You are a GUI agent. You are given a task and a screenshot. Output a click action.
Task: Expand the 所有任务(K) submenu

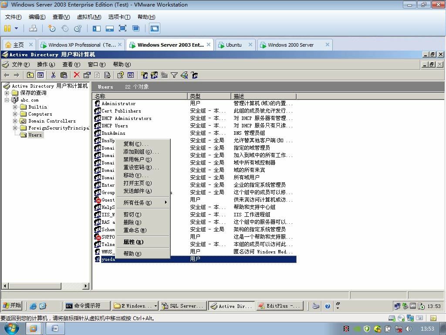click(x=143, y=202)
